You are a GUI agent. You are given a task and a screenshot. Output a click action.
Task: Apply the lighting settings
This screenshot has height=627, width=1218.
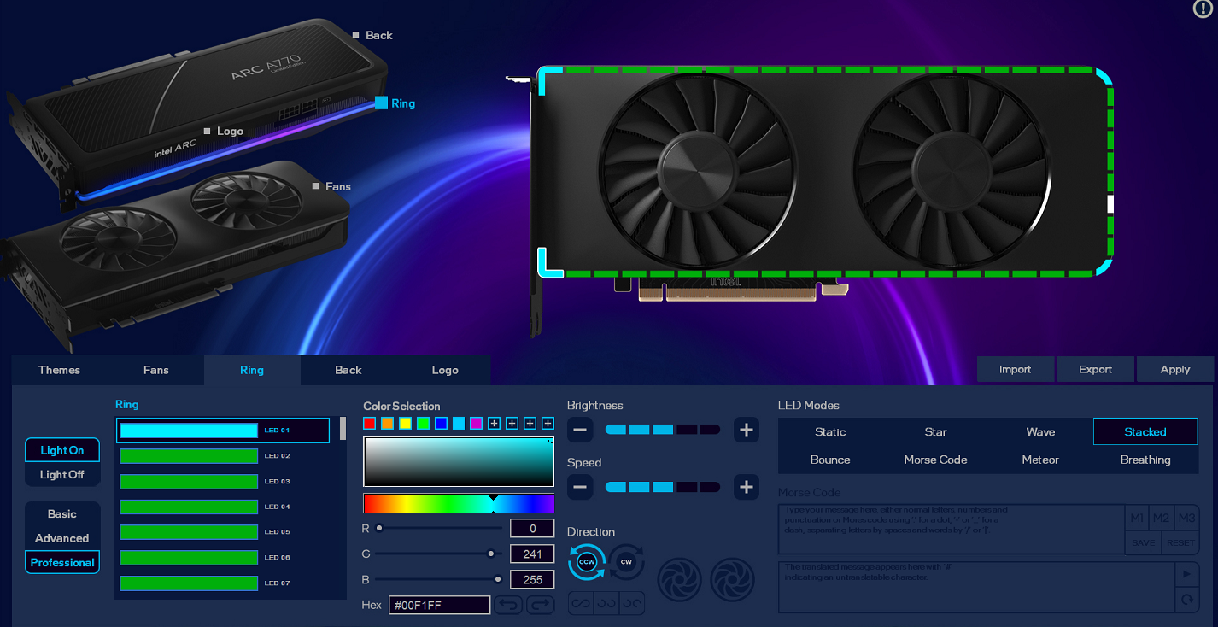click(x=1175, y=369)
